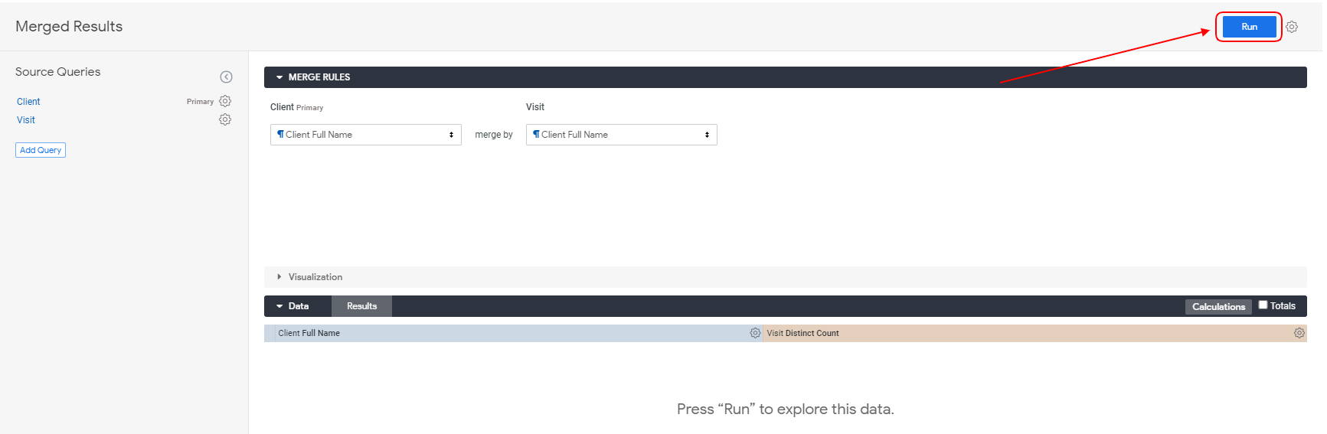Viewport: 1327px width, 434px height.
Task: Open gear menu for Visit query
Action: point(225,119)
